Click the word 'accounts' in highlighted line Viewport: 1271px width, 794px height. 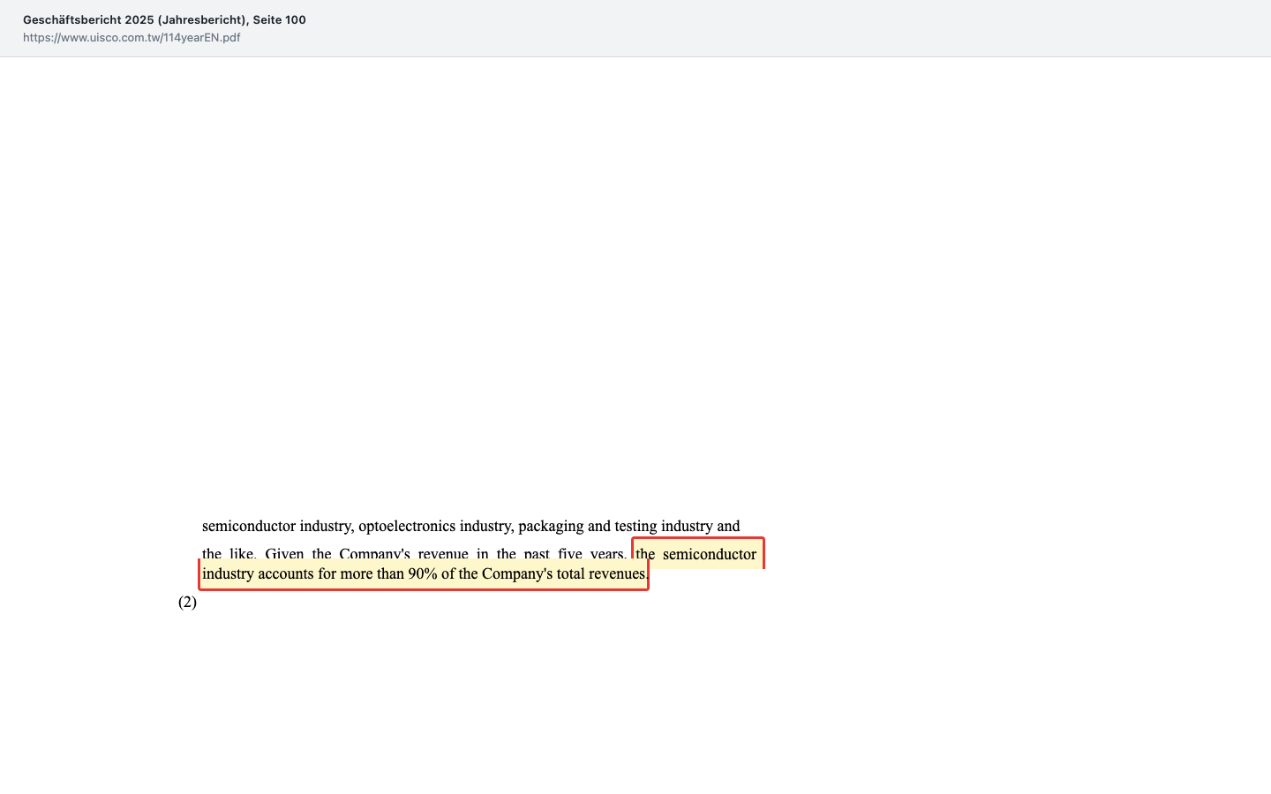tap(286, 573)
